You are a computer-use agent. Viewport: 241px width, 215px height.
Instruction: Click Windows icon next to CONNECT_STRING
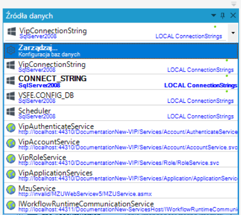(10, 81)
